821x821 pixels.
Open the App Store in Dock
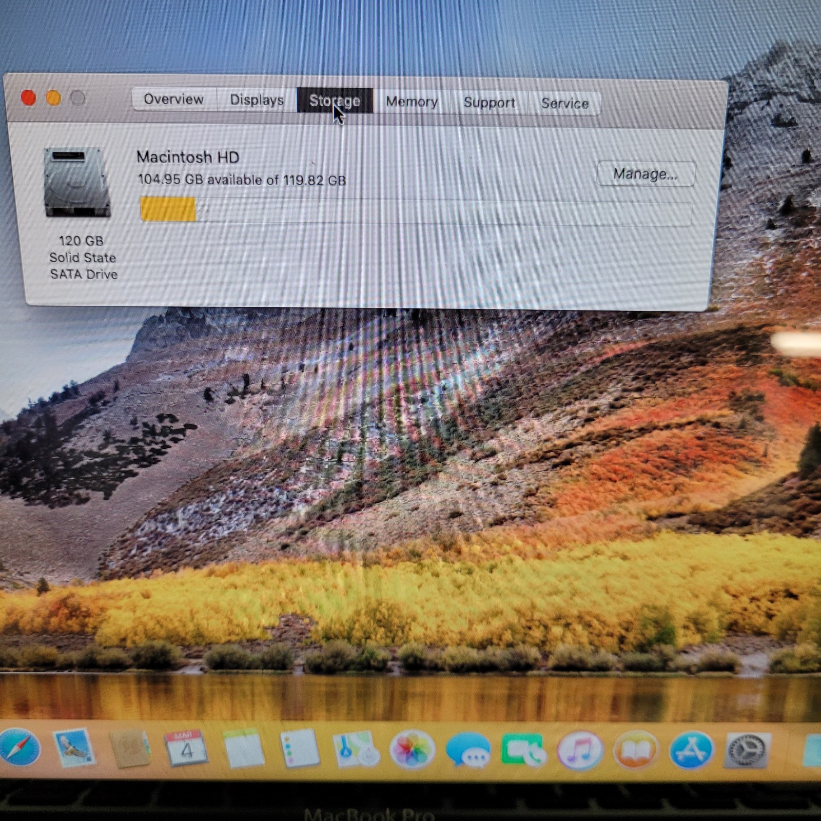(691, 751)
